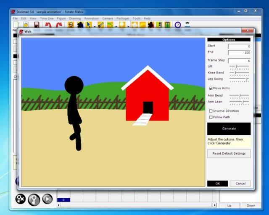
Task: Click the green bars toolbar icon
Action: point(167,25)
